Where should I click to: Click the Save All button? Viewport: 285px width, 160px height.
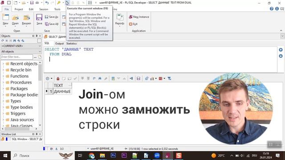tap(52, 24)
